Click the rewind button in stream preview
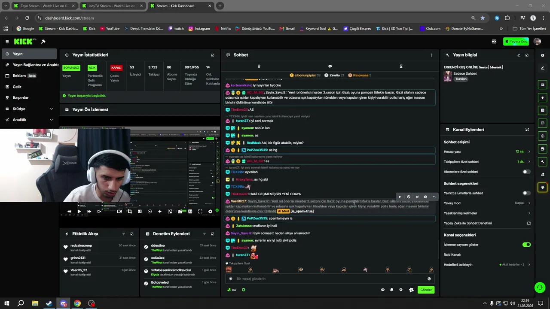 pyautogui.click(x=69, y=212)
